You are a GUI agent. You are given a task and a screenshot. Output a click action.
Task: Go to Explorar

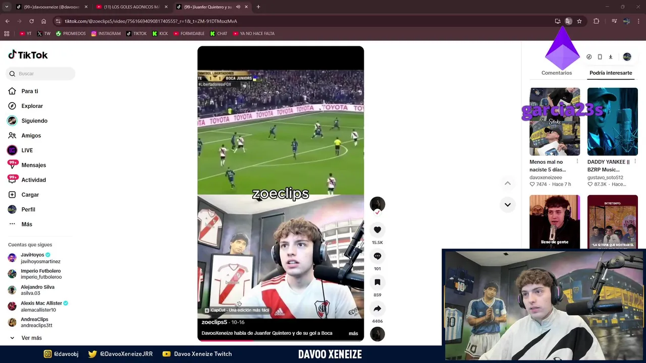tap(32, 106)
